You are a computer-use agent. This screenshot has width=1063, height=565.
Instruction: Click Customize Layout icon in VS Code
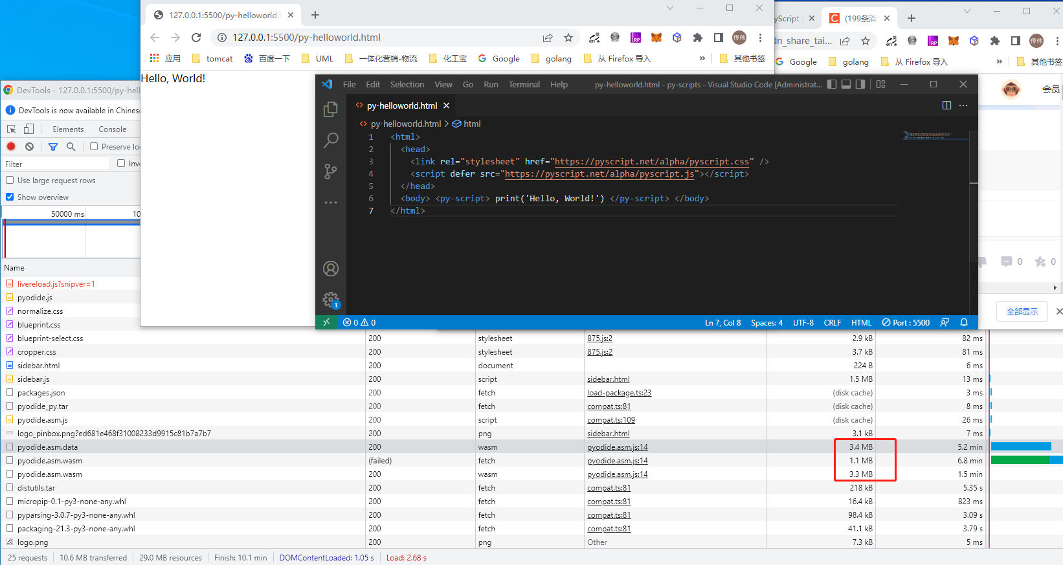(880, 84)
